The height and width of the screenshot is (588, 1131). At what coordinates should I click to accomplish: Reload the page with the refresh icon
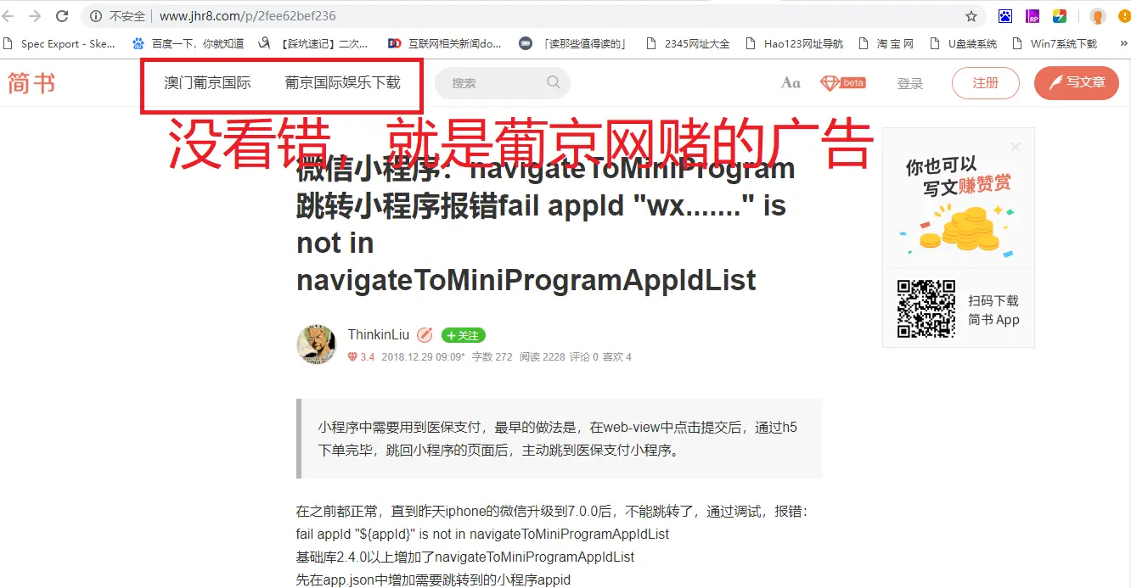pos(62,15)
